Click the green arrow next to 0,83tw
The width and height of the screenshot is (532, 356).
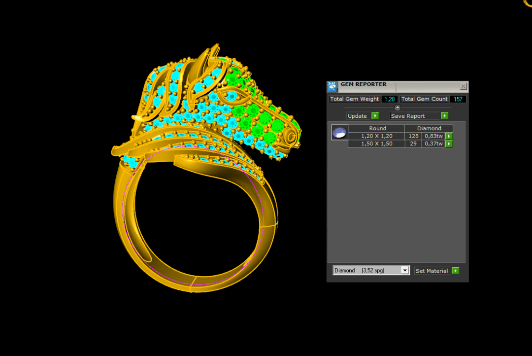pyautogui.click(x=449, y=136)
